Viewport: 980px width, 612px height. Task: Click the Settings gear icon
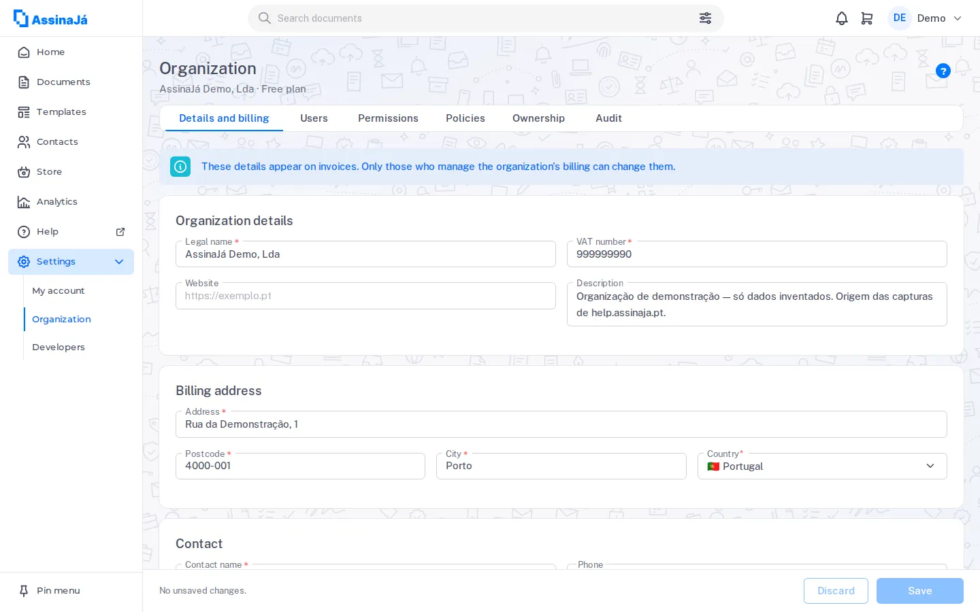[x=24, y=262]
